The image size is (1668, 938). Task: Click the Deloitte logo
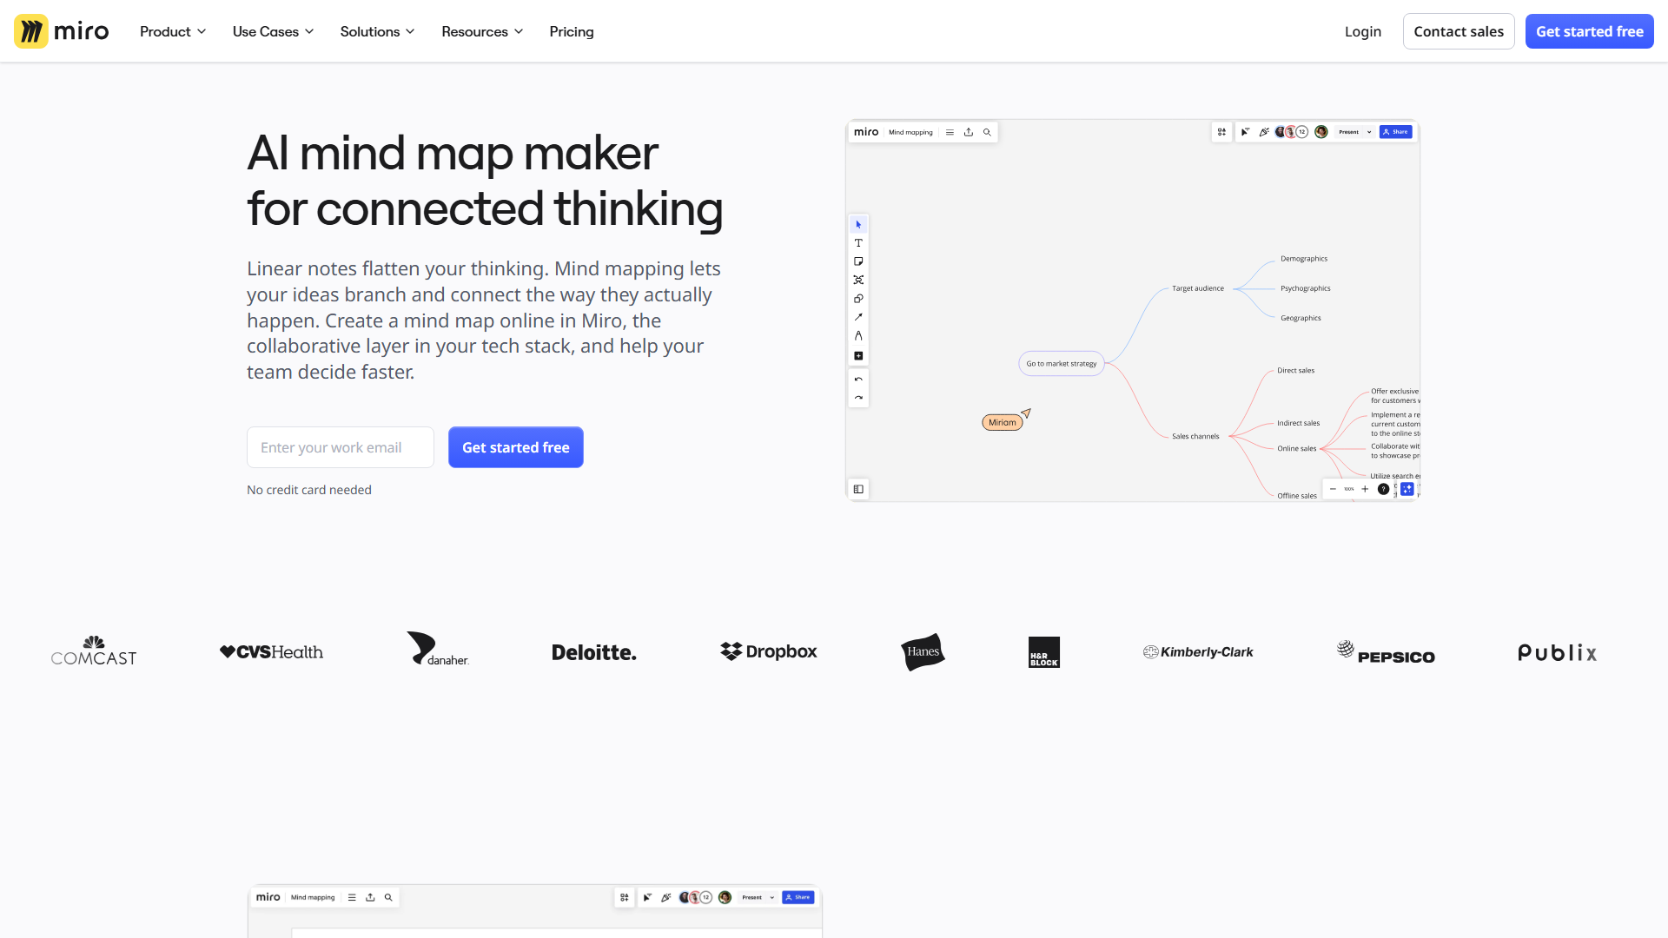(x=594, y=652)
